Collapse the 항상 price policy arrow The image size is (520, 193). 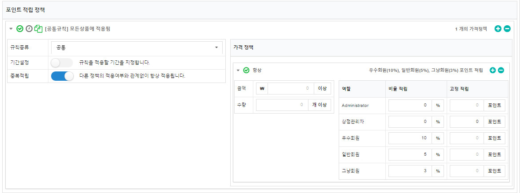pos(238,70)
